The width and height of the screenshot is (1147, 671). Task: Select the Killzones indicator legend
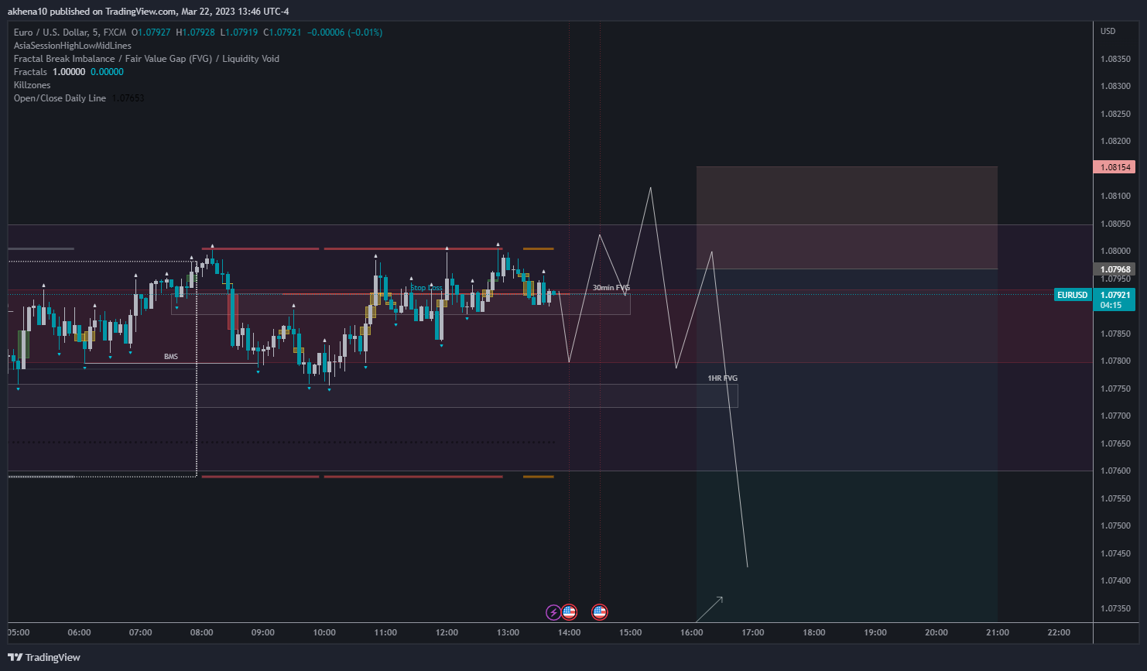pos(32,85)
